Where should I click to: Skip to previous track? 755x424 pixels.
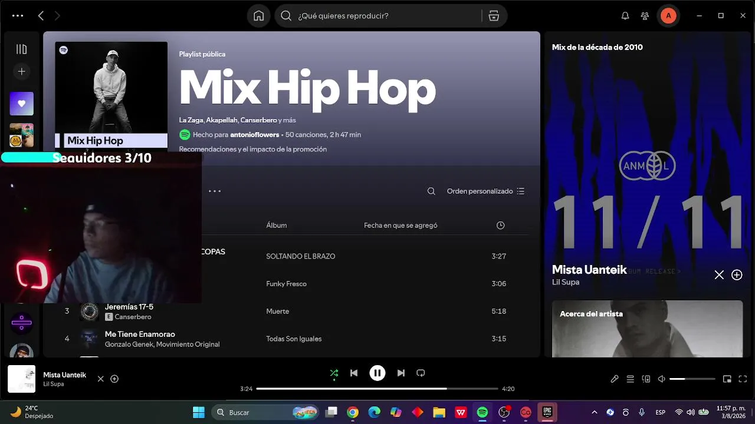pyautogui.click(x=354, y=373)
